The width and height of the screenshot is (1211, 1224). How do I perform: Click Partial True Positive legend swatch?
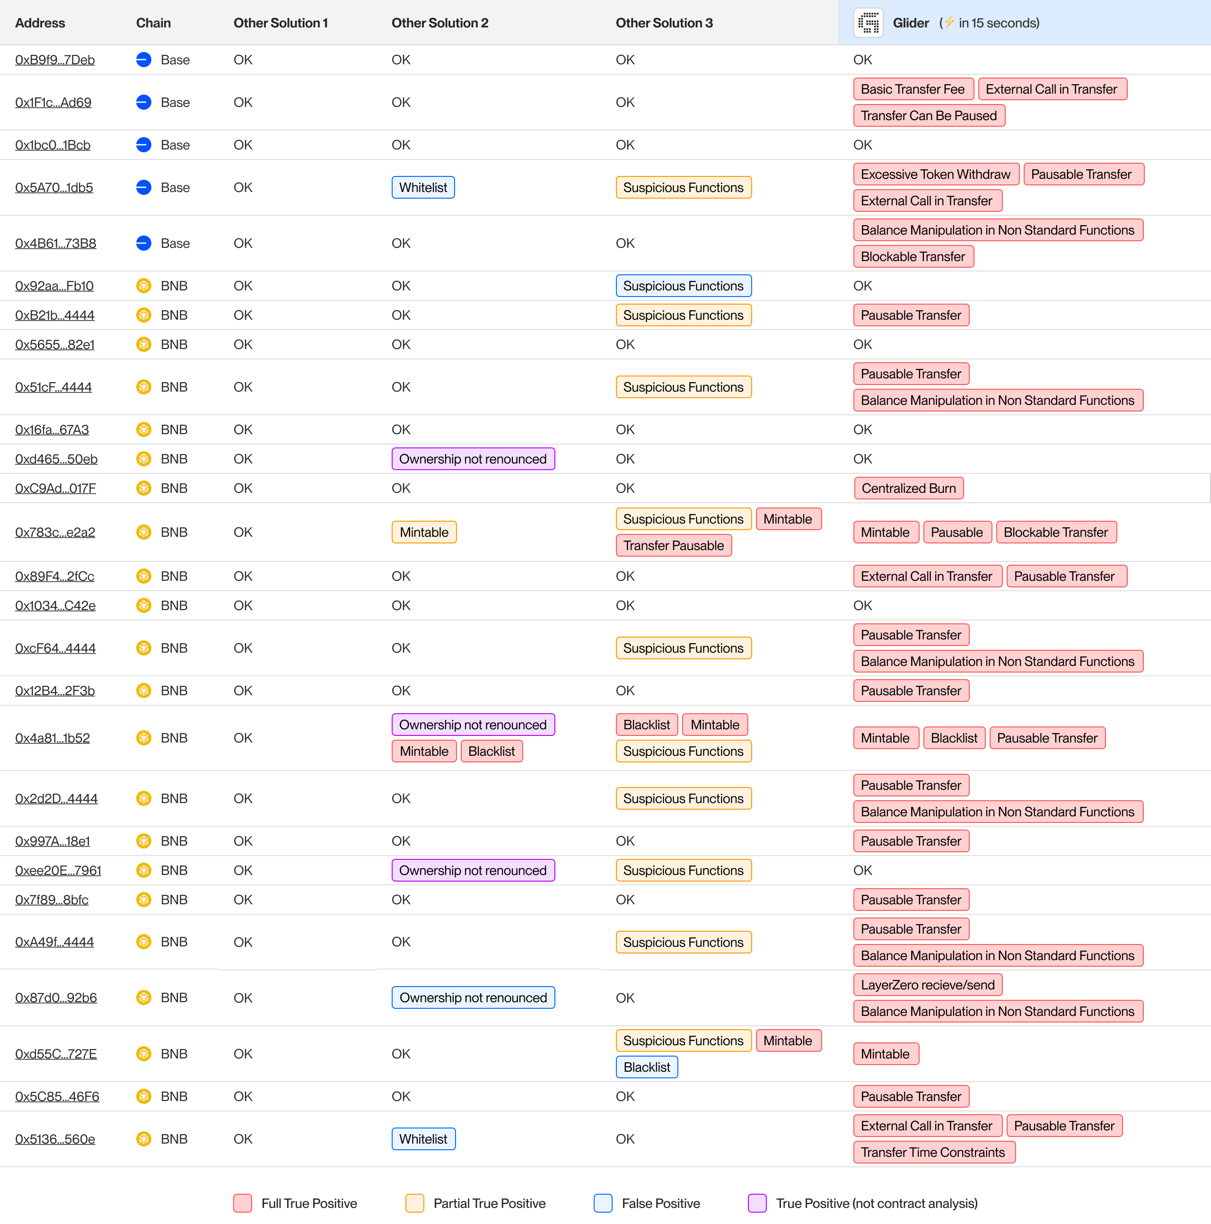pos(414,1203)
